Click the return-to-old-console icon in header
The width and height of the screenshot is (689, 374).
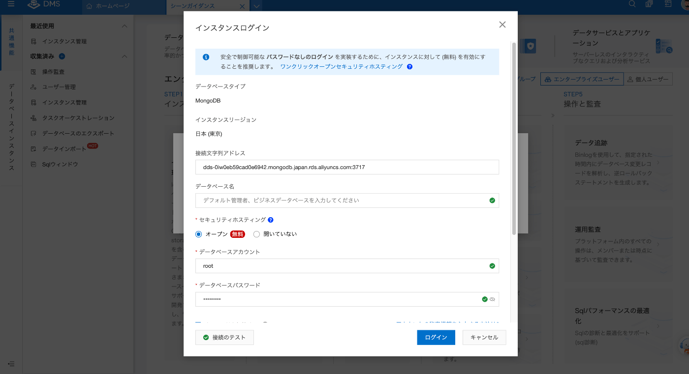pyautogui.click(x=668, y=4)
